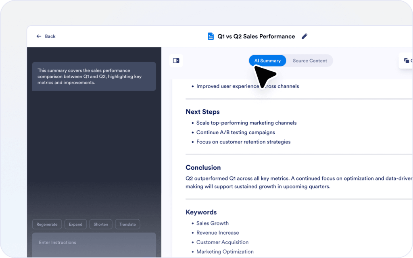Click the Conclusion heading
Viewport: 413px width, 258px height.
pos(203,167)
